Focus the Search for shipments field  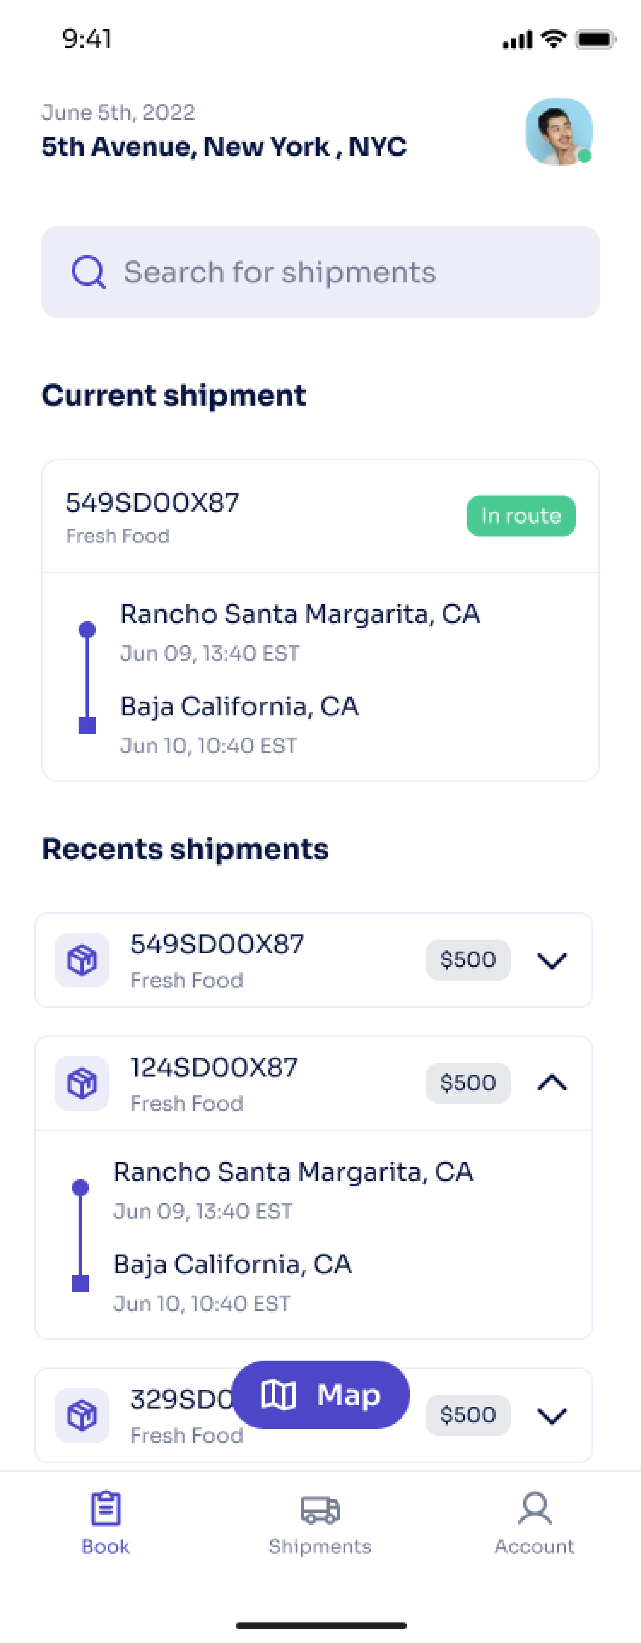[320, 273]
